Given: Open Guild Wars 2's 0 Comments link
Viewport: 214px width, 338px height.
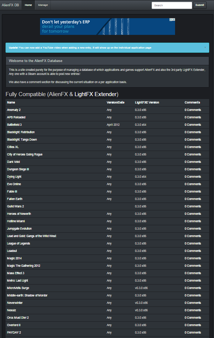Looking at the screenshot, I should [192, 206].
